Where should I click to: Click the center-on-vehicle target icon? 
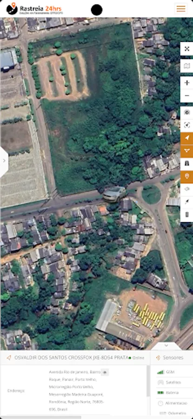(186, 112)
